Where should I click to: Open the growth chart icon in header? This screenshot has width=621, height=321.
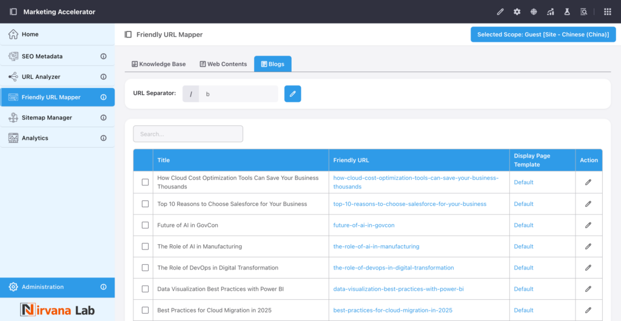(550, 12)
